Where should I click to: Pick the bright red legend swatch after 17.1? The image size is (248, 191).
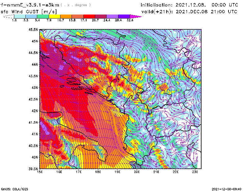click(89, 16)
